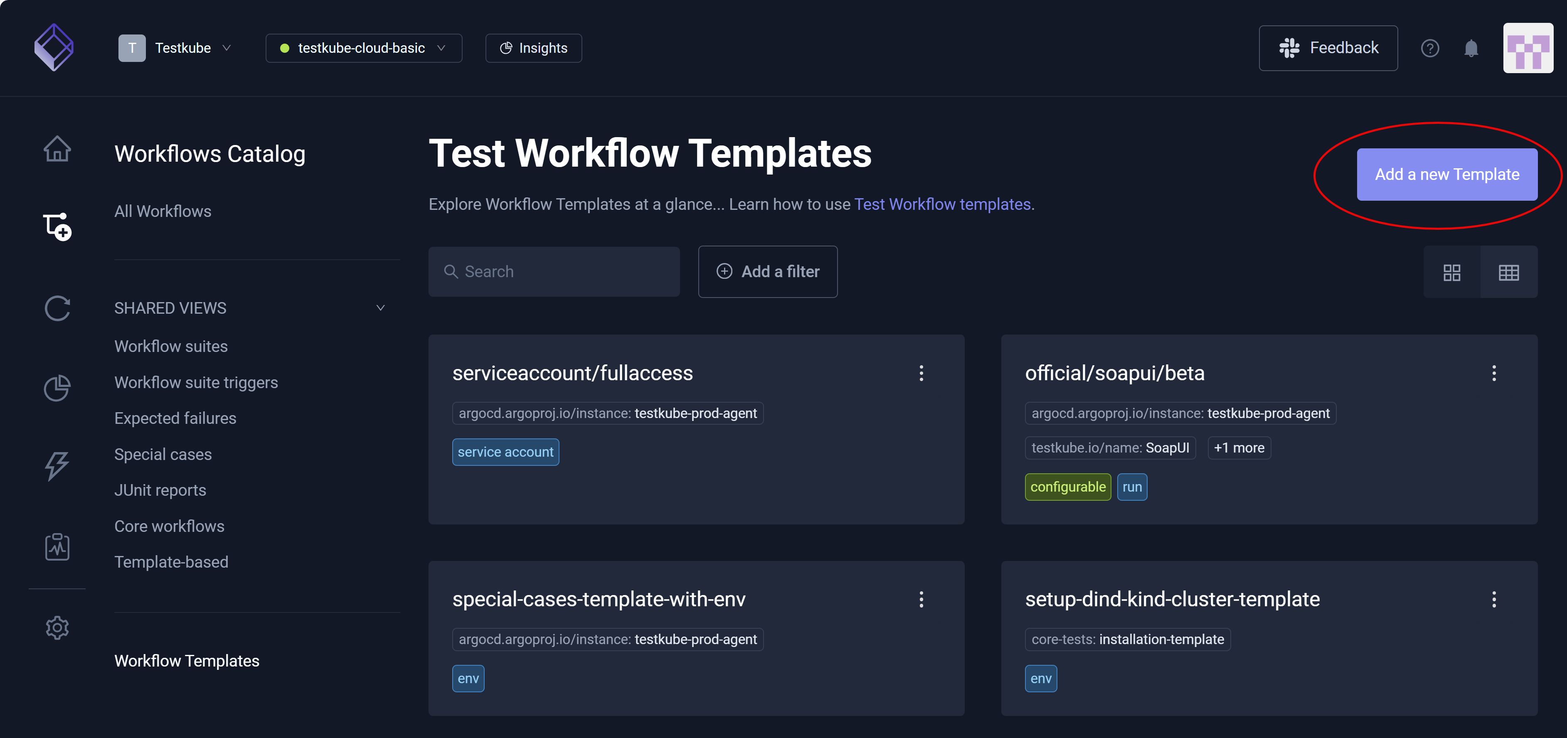Open the help question mark icon
The height and width of the screenshot is (738, 1567).
point(1430,48)
